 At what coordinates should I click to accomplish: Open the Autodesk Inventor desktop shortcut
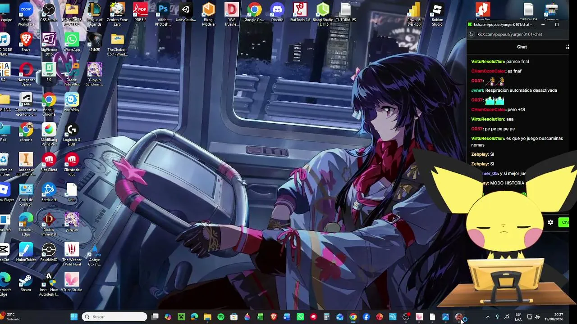click(26, 165)
